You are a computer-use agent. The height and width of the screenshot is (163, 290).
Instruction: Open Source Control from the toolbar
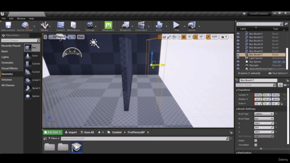coord(25,26)
